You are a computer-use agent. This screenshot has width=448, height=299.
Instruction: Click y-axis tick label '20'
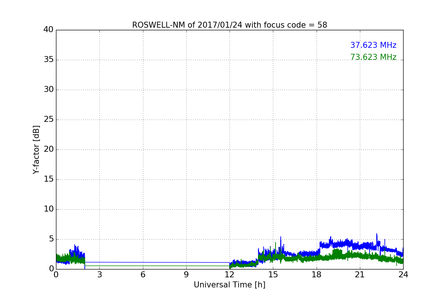(x=49, y=149)
